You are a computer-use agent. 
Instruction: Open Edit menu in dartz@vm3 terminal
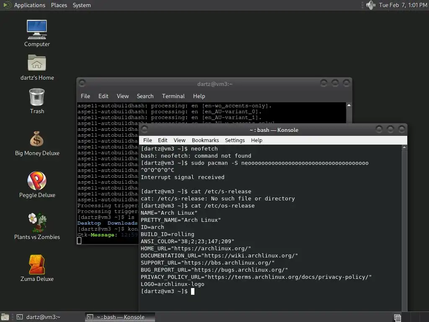(103, 96)
